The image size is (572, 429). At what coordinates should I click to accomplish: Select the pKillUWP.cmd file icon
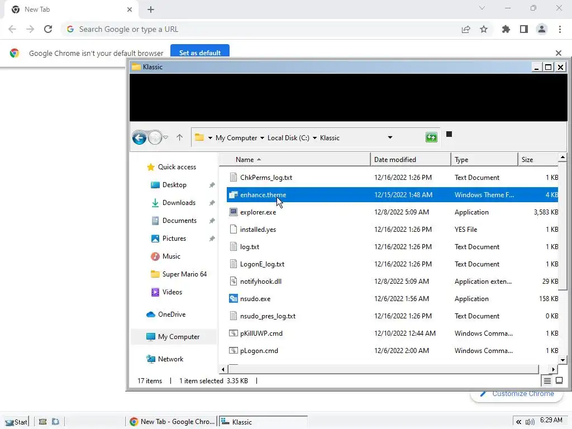click(x=233, y=333)
